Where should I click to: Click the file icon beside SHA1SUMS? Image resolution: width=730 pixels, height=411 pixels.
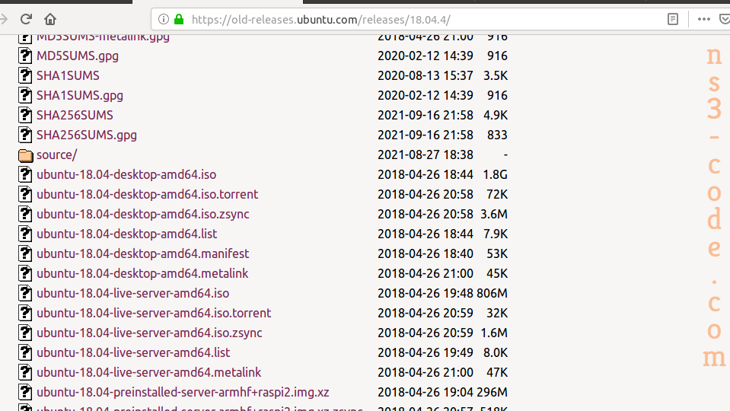tap(25, 75)
